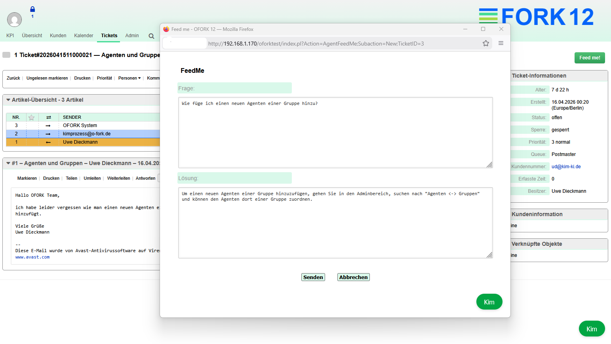Open the user avatar icon top left
The width and height of the screenshot is (611, 344).
coord(14,19)
